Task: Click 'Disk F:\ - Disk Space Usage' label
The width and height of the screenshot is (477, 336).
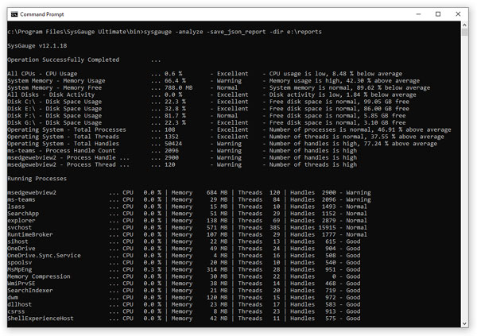Action: [54, 116]
